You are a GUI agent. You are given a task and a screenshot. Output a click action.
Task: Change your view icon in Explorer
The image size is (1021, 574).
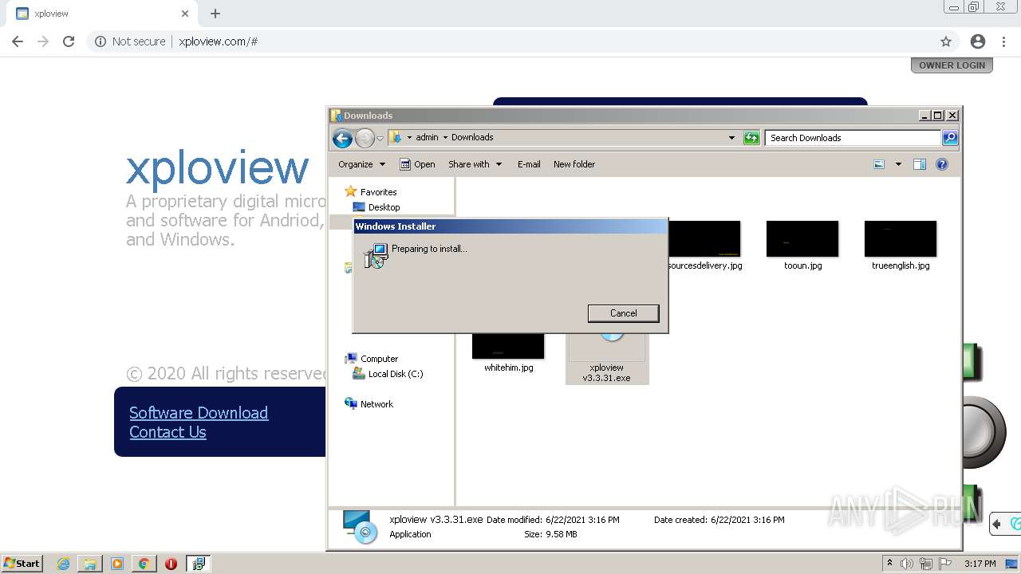pos(879,164)
